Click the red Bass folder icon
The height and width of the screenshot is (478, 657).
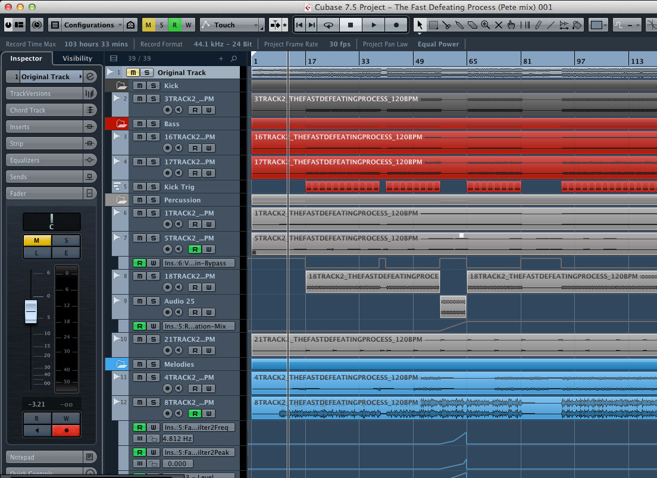pyautogui.click(x=121, y=124)
